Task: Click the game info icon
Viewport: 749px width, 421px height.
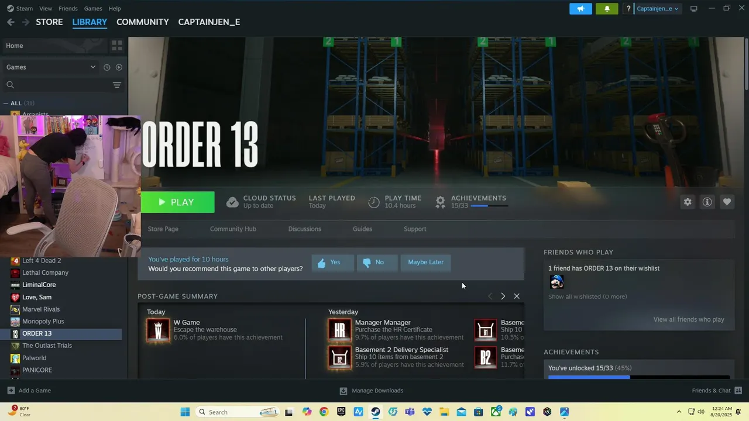Action: 707,202
